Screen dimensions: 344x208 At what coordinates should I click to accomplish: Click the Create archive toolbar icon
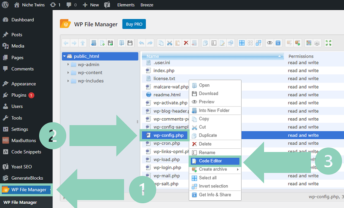(298, 43)
